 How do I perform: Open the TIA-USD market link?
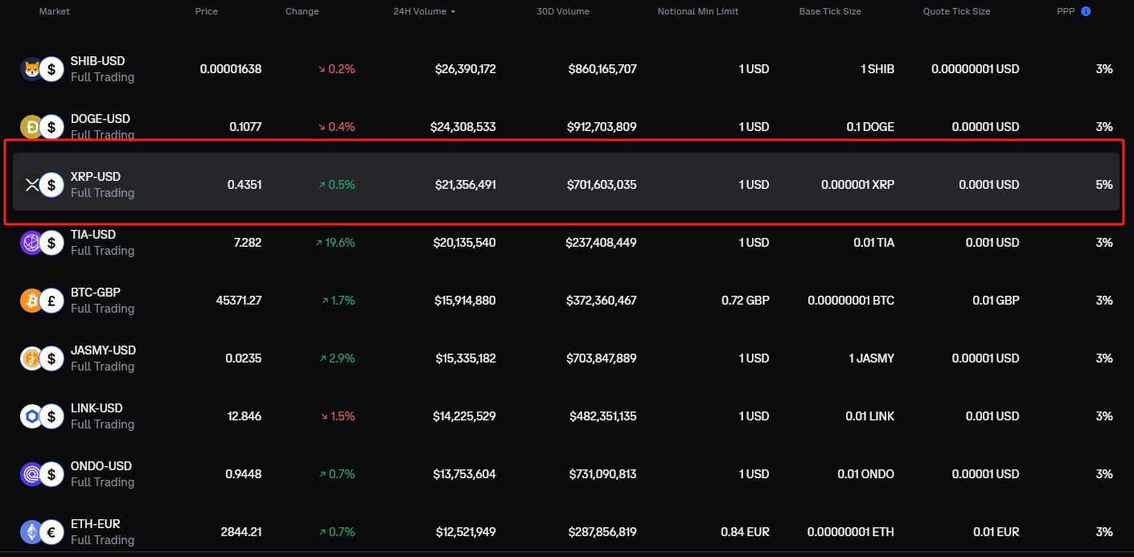click(93, 235)
